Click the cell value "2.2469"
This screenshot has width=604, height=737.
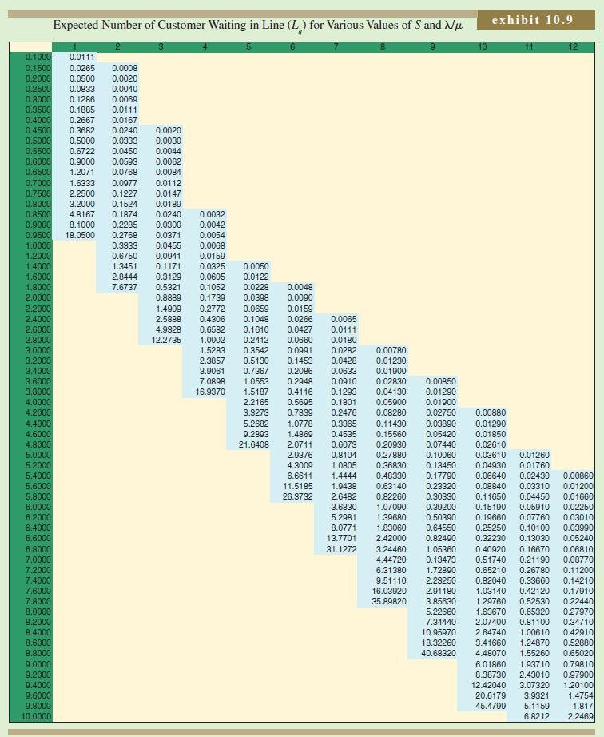[581, 717]
